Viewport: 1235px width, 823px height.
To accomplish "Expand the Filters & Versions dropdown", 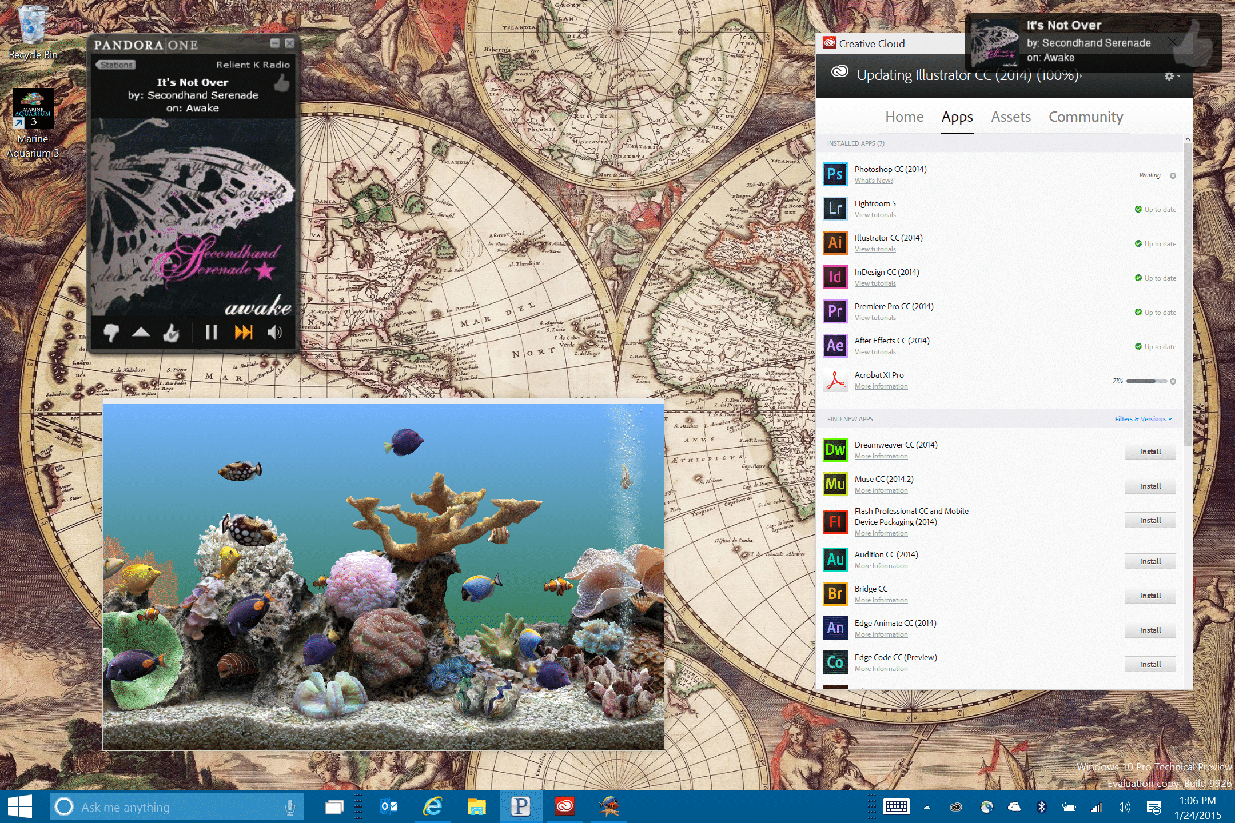I will [x=1143, y=419].
